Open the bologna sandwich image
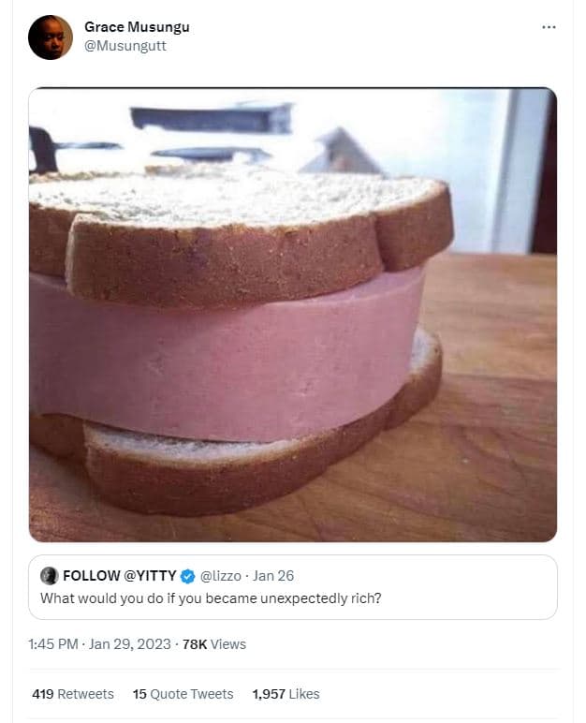 [293, 315]
